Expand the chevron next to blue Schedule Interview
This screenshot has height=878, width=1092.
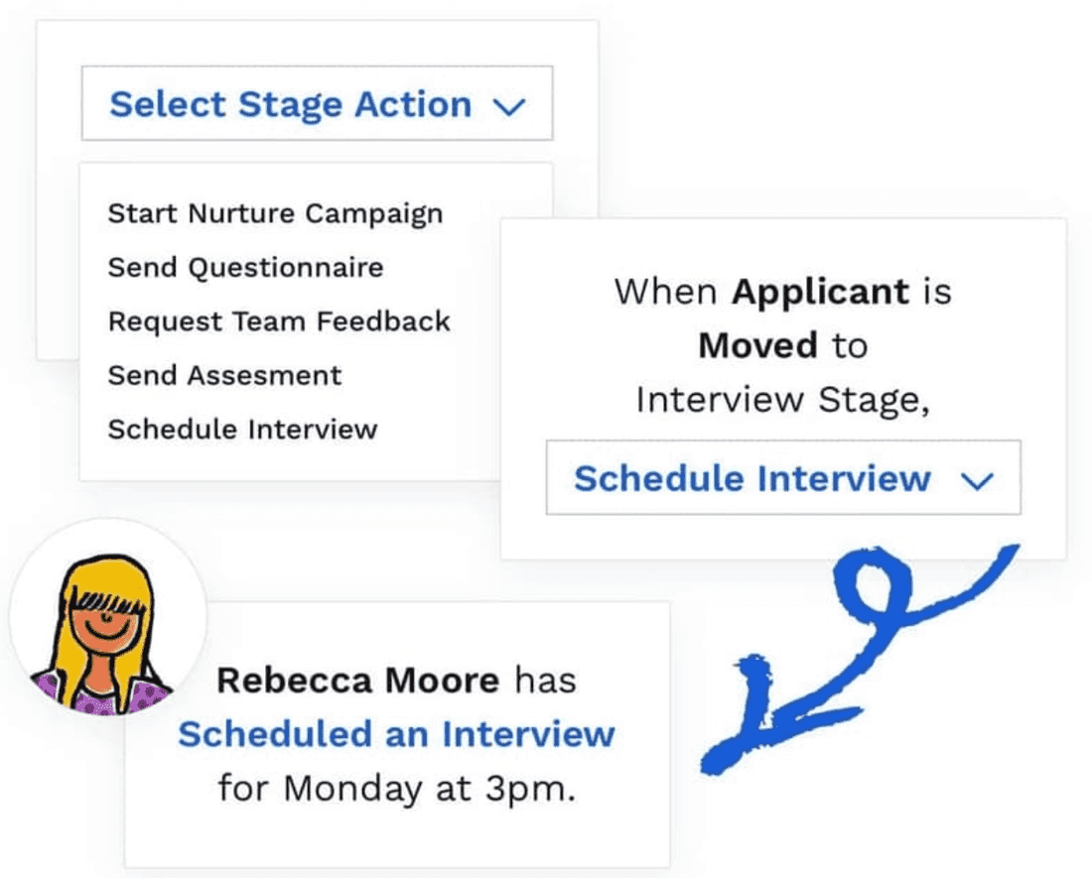978,481
